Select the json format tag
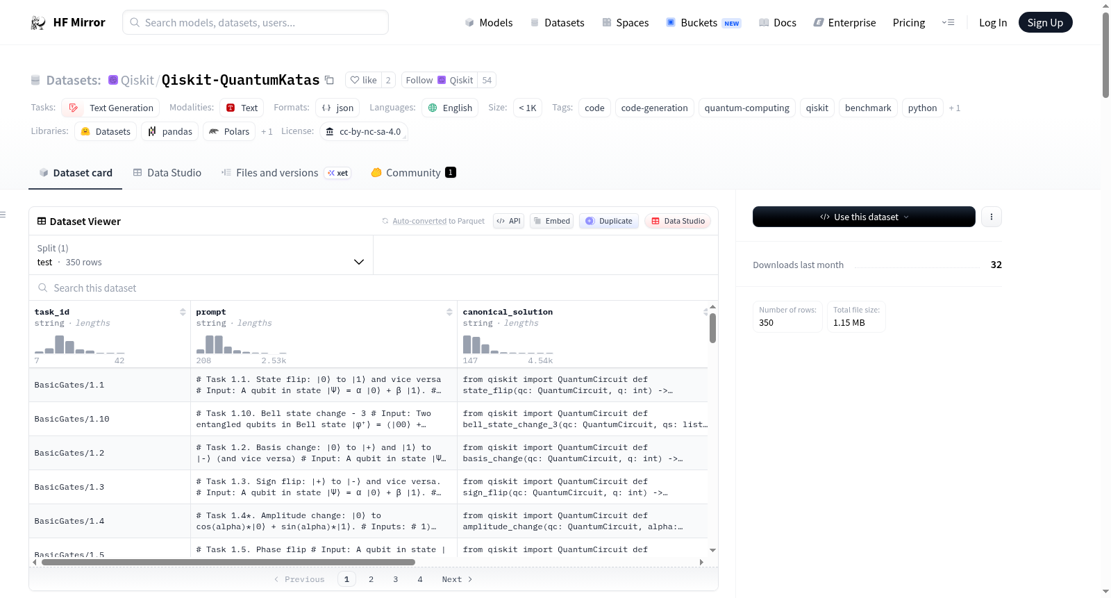 (337, 108)
